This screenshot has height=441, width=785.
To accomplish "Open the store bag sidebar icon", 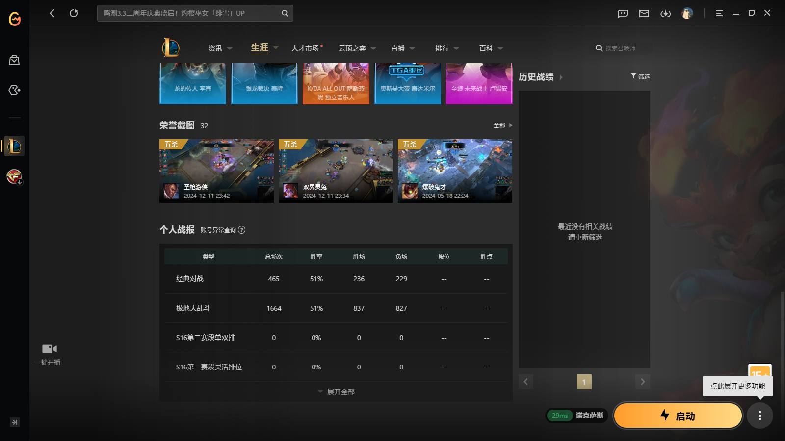I will 14,60.
